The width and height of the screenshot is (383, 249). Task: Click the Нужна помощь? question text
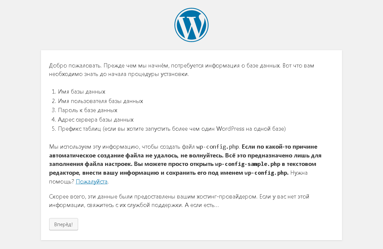tap(178, 177)
